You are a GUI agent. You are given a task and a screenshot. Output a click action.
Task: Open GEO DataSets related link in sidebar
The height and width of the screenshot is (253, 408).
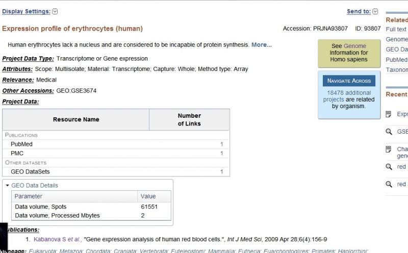click(x=397, y=49)
